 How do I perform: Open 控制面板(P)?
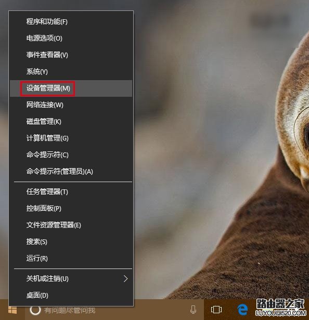71,208
